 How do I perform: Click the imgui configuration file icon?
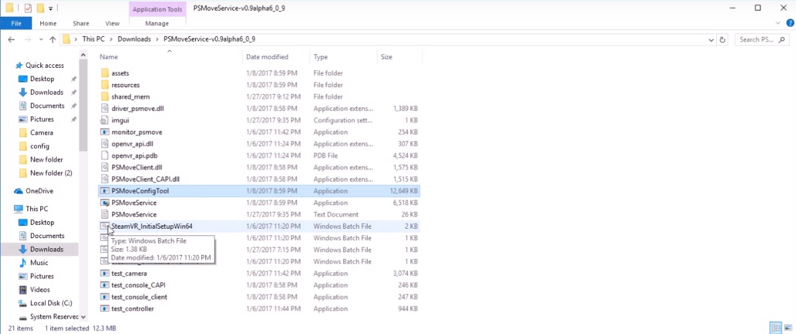[x=105, y=120]
